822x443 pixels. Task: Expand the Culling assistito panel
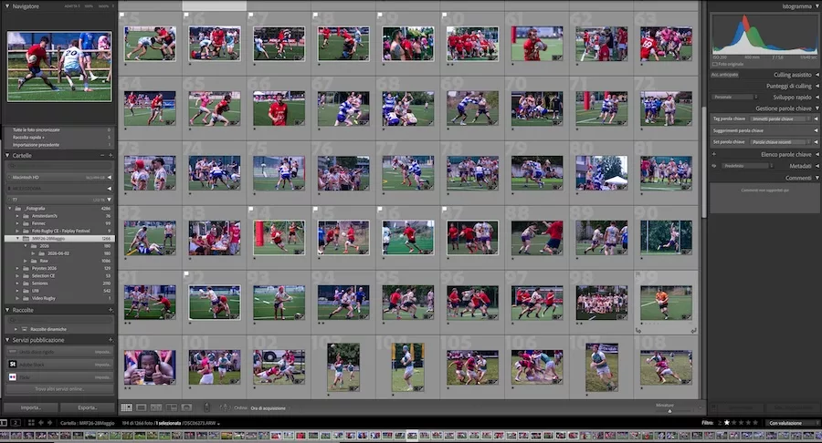(x=817, y=75)
